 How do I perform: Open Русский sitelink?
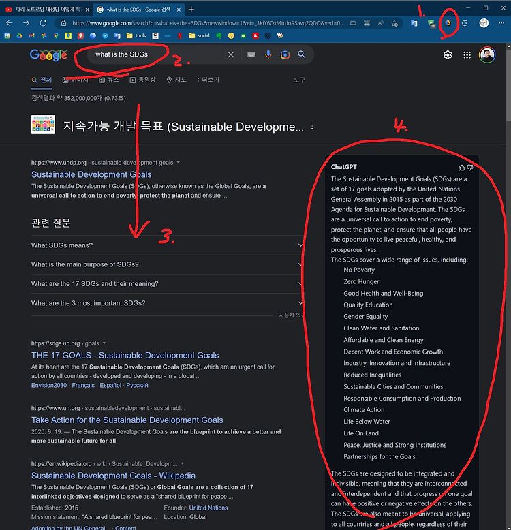pos(137,385)
